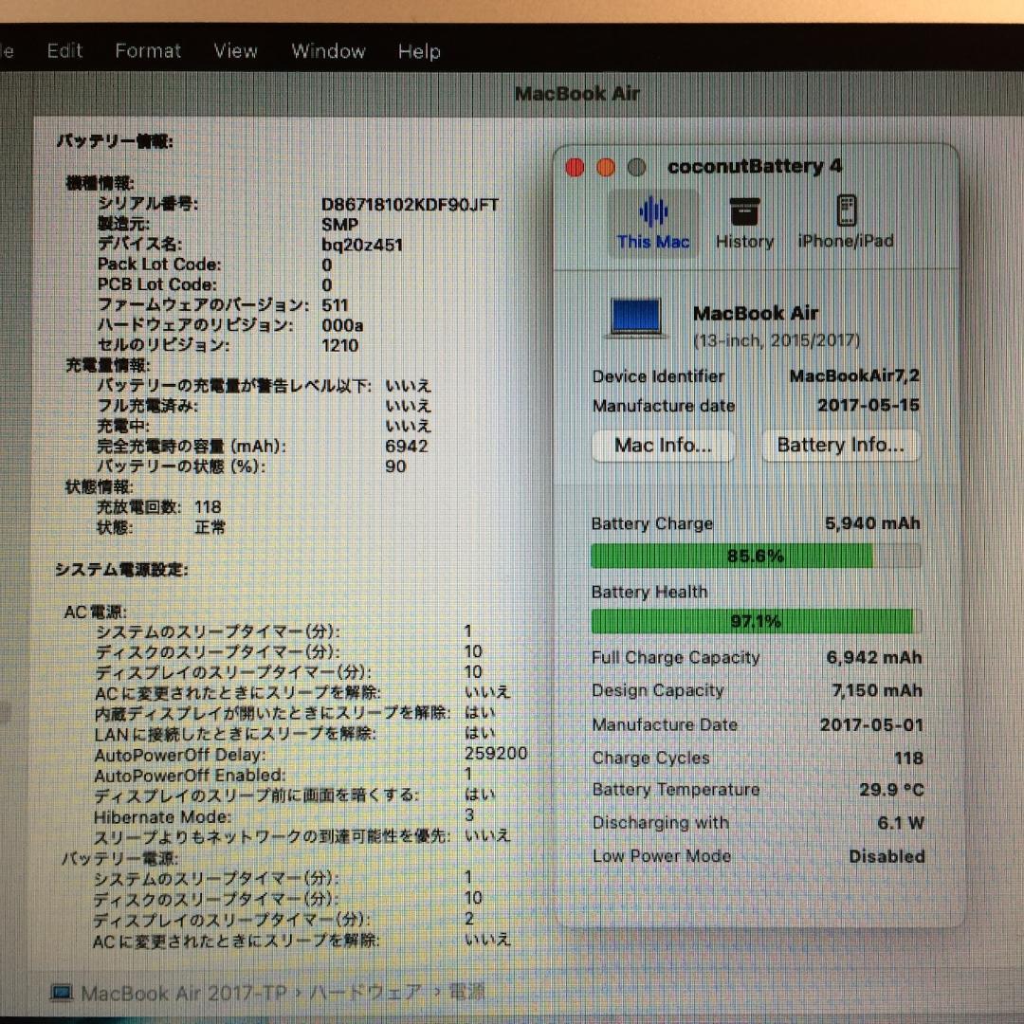Screen dimensions: 1024x1024
Task: Click the AC電源 section label
Action: [96, 613]
